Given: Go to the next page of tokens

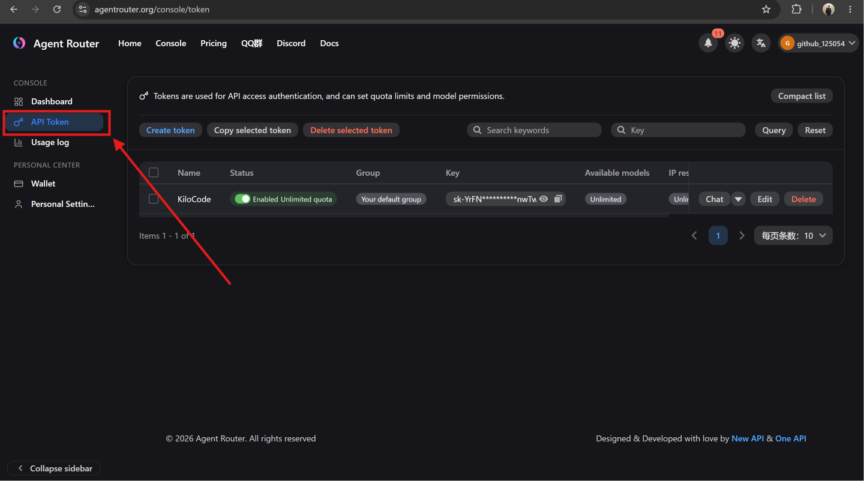Looking at the screenshot, I should 742,236.
